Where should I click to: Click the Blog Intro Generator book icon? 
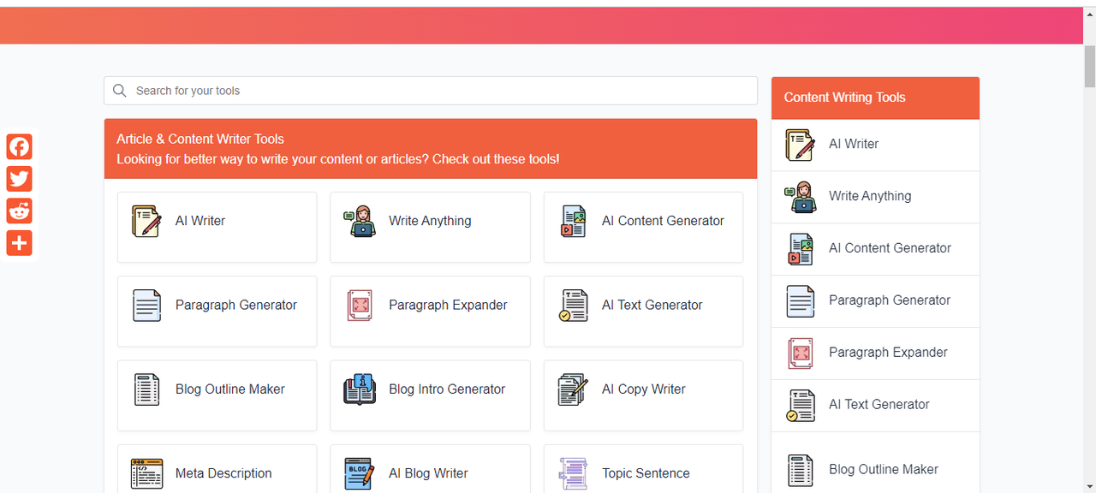point(360,389)
